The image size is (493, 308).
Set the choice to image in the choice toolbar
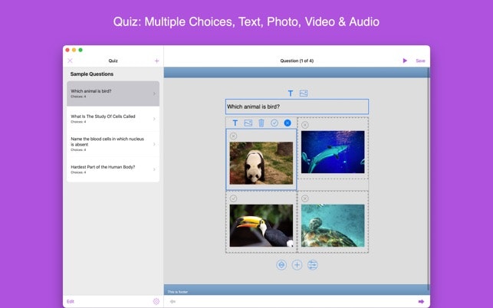click(x=248, y=123)
